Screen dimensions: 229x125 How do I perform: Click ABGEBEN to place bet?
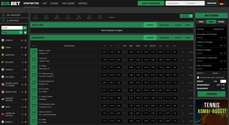click(x=212, y=94)
